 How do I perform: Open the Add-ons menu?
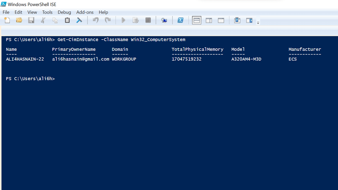pos(85,12)
